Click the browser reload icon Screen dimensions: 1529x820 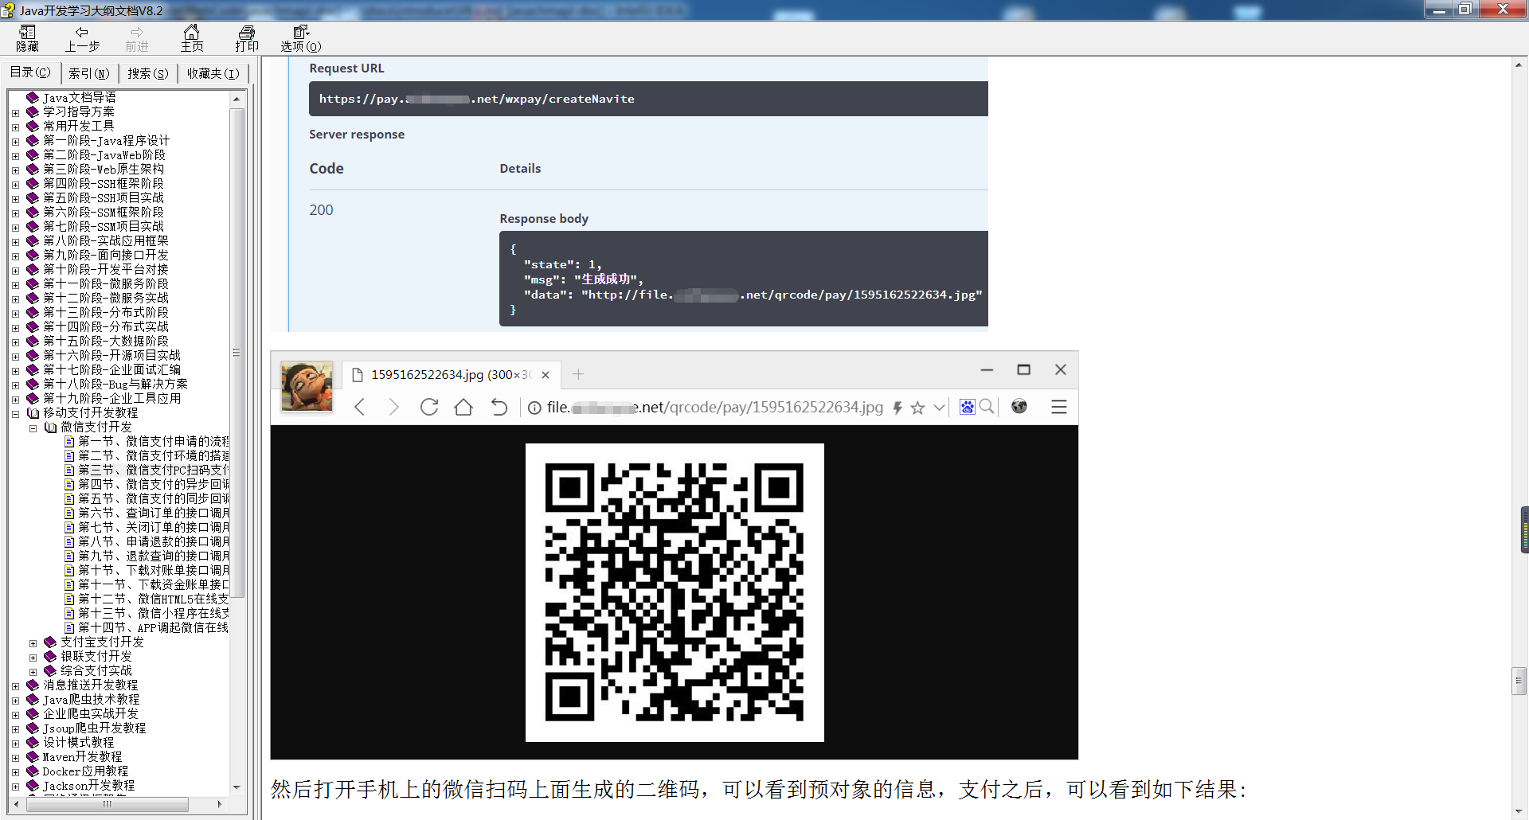pyautogui.click(x=429, y=407)
